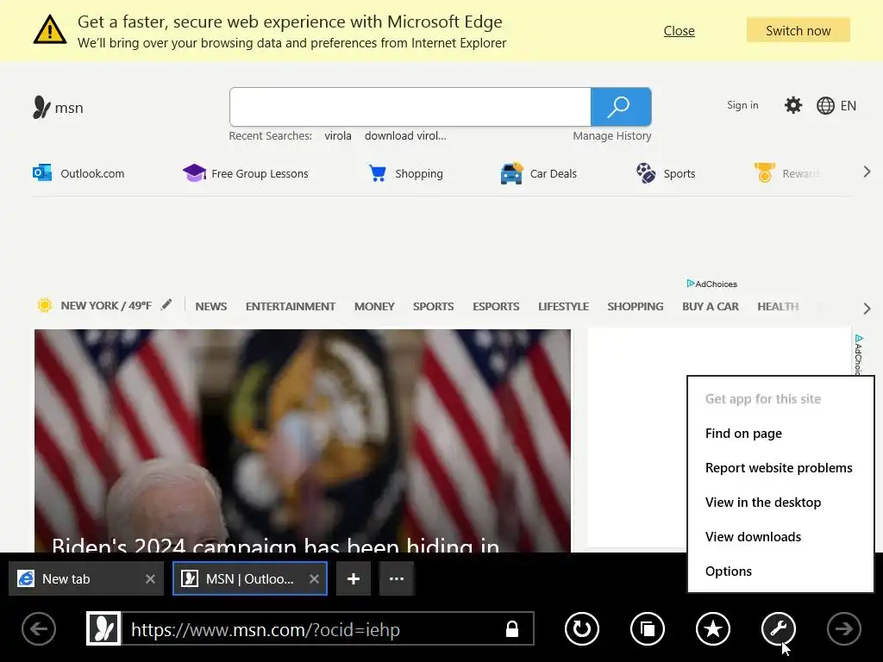Open ESPORTS category

(496, 306)
